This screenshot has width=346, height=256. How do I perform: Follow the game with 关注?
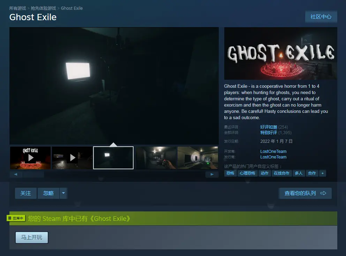pyautogui.click(x=25, y=193)
